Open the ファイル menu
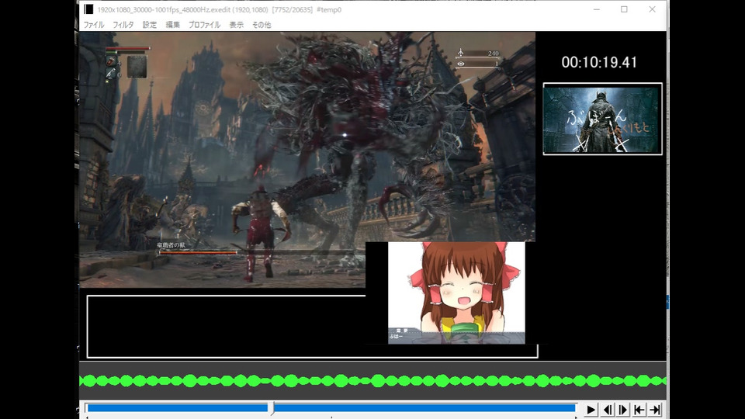 click(x=94, y=25)
